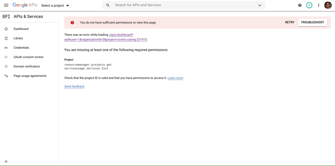This screenshot has width=335, height=166.
Task: Click the Page usage agreements icon
Action: point(6,76)
